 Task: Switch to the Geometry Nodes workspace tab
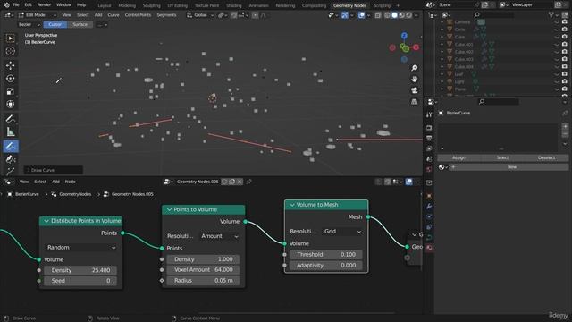point(349,5)
